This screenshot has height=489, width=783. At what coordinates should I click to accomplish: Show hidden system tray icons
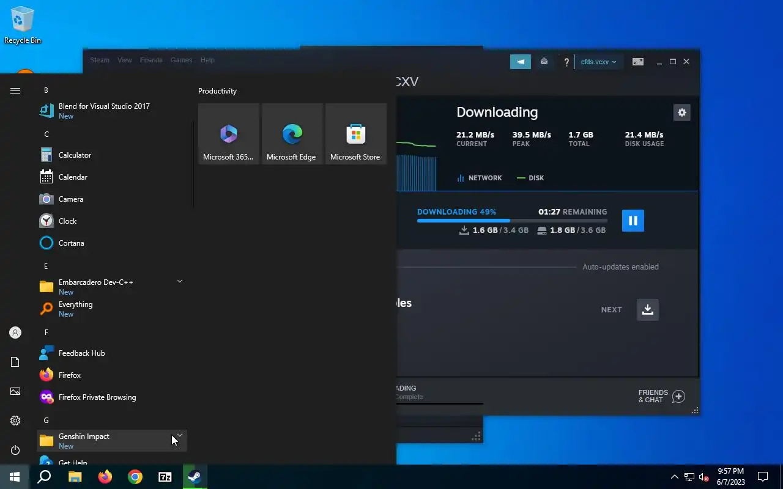coord(674,477)
